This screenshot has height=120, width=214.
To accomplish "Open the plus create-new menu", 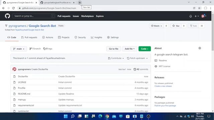I will tap(197, 16).
